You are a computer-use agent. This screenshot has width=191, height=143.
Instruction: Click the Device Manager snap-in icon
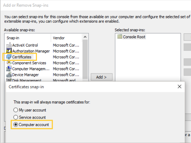click(9, 75)
